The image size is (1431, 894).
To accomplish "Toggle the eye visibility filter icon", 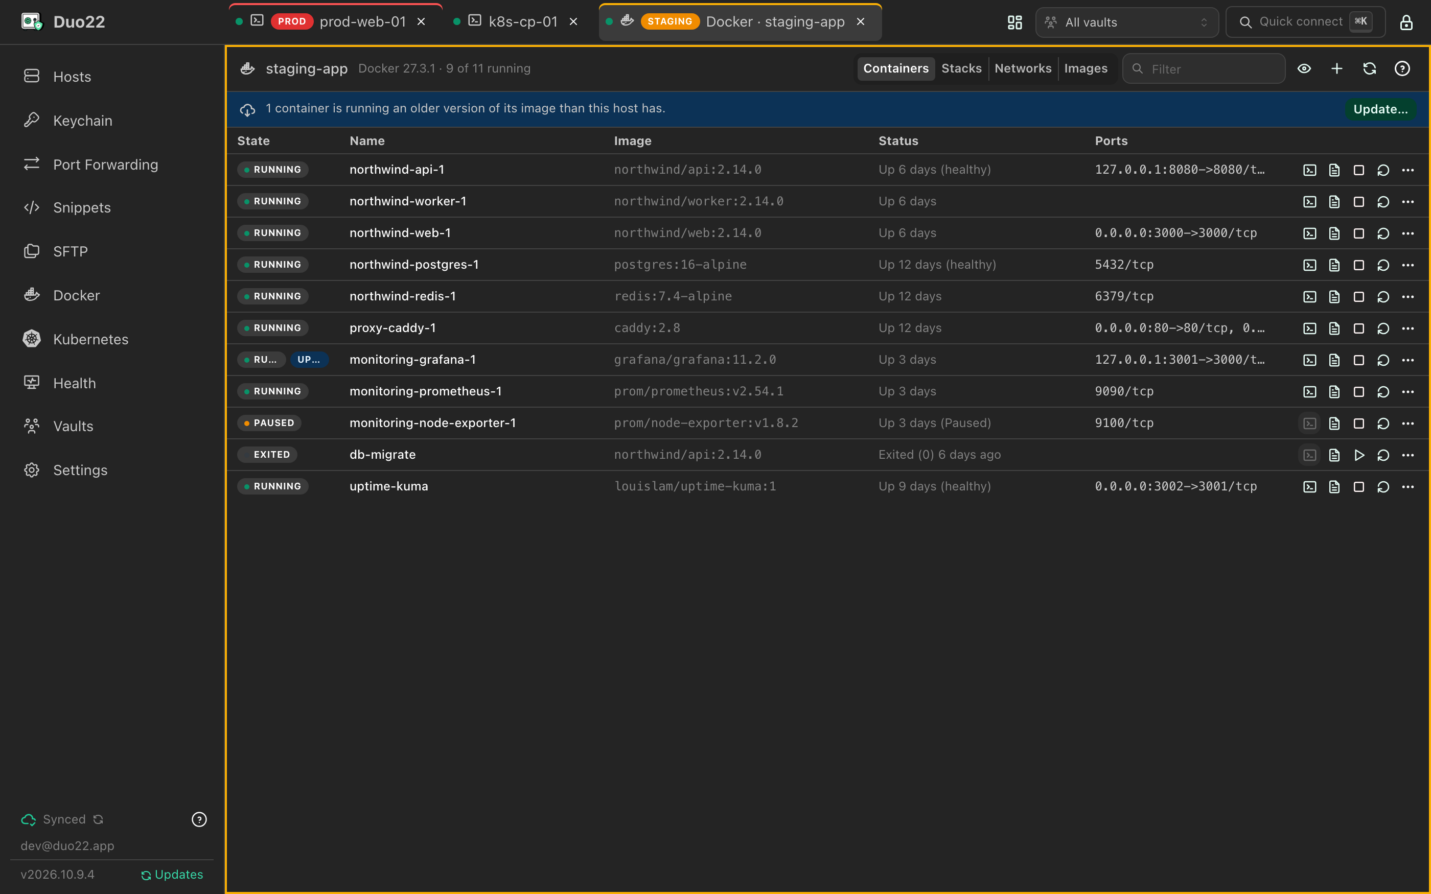I will point(1304,68).
